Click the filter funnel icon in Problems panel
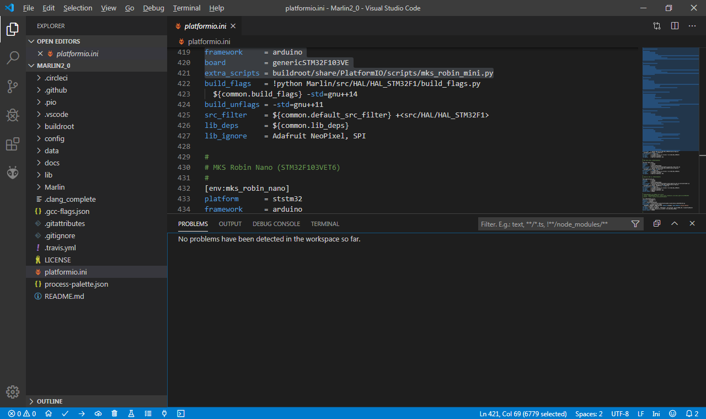706x419 pixels. coord(635,224)
